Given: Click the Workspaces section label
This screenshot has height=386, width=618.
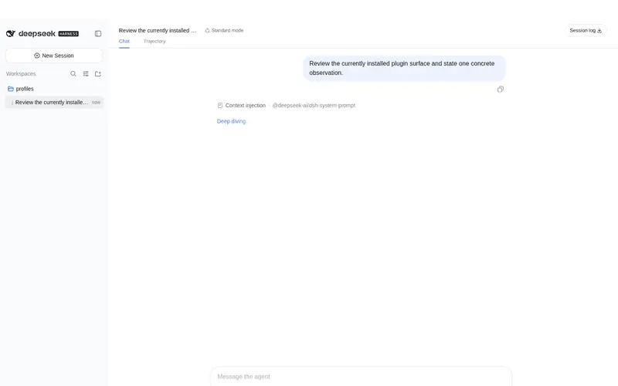Looking at the screenshot, I should tap(21, 73).
